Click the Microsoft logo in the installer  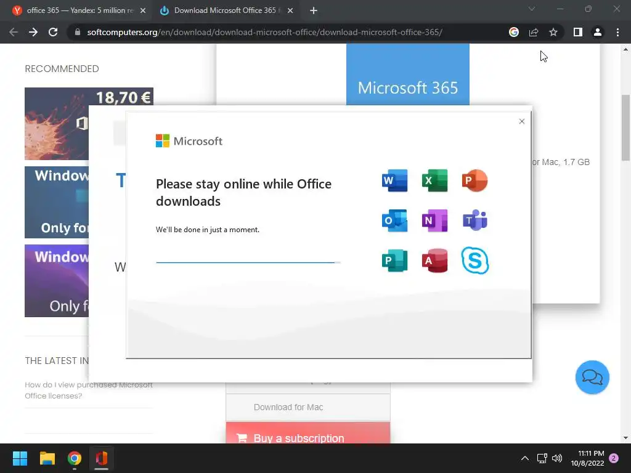[x=189, y=141]
